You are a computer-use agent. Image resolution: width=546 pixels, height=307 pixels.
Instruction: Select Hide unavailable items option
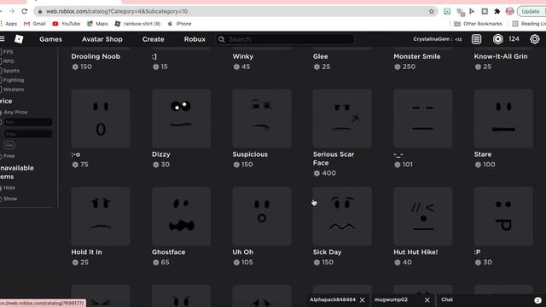(x=1, y=188)
